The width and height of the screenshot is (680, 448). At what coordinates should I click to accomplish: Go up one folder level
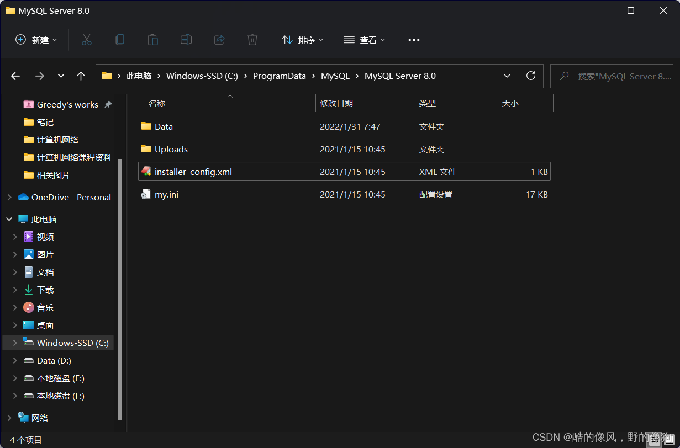point(81,76)
